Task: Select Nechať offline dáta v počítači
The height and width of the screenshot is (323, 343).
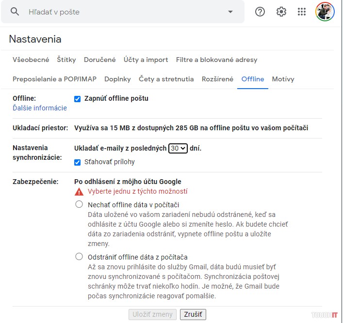Action: (x=79, y=204)
